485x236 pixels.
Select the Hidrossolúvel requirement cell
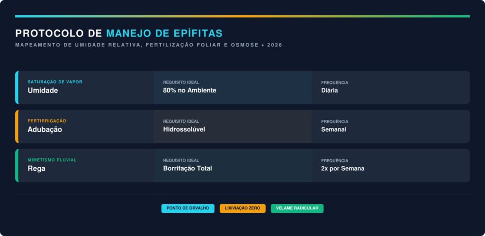coord(184,129)
